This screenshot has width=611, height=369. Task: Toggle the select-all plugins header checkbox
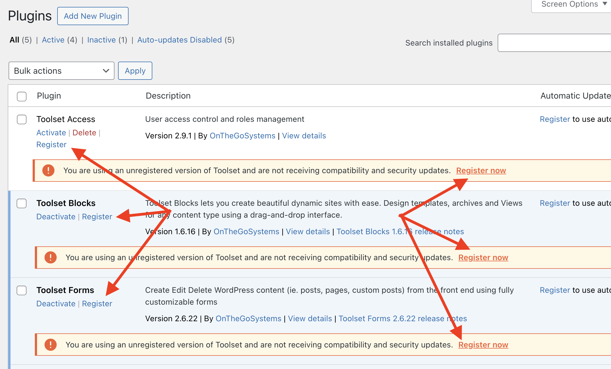[x=22, y=96]
